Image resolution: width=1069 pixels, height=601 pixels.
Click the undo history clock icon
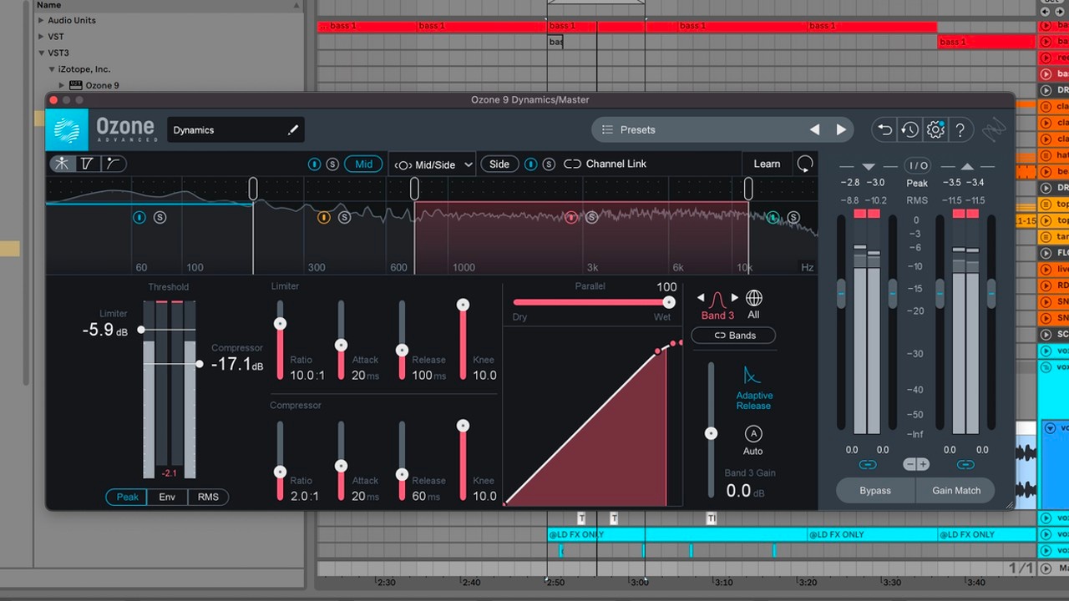[x=909, y=129]
